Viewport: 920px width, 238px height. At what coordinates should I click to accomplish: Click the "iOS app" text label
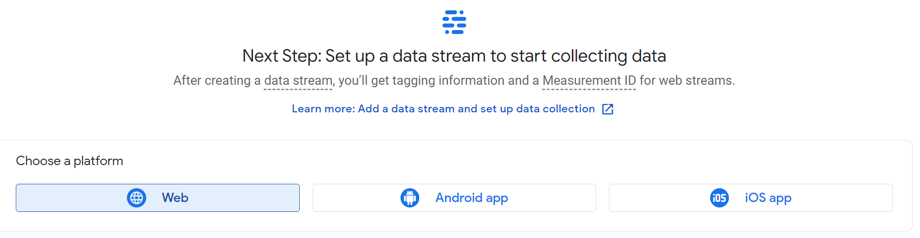[x=768, y=198]
